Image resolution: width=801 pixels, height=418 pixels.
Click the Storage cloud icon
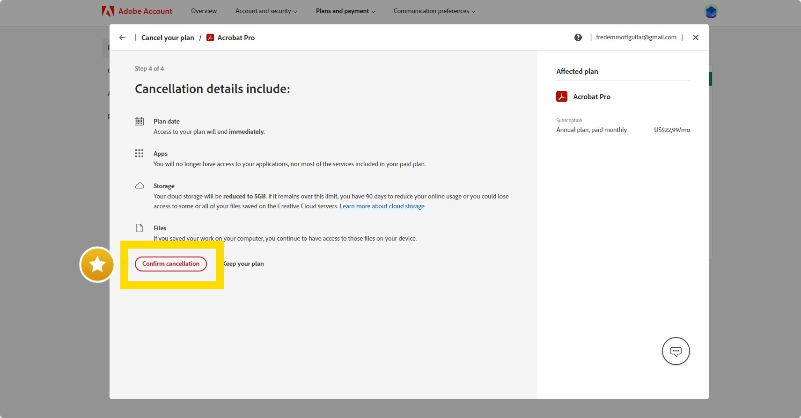click(x=139, y=186)
